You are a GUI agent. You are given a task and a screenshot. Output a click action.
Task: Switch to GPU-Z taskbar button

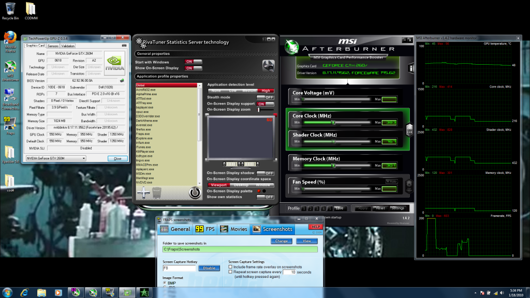(x=127, y=293)
